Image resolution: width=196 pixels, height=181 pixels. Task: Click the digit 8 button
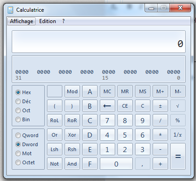pyautogui.click(x=125, y=120)
